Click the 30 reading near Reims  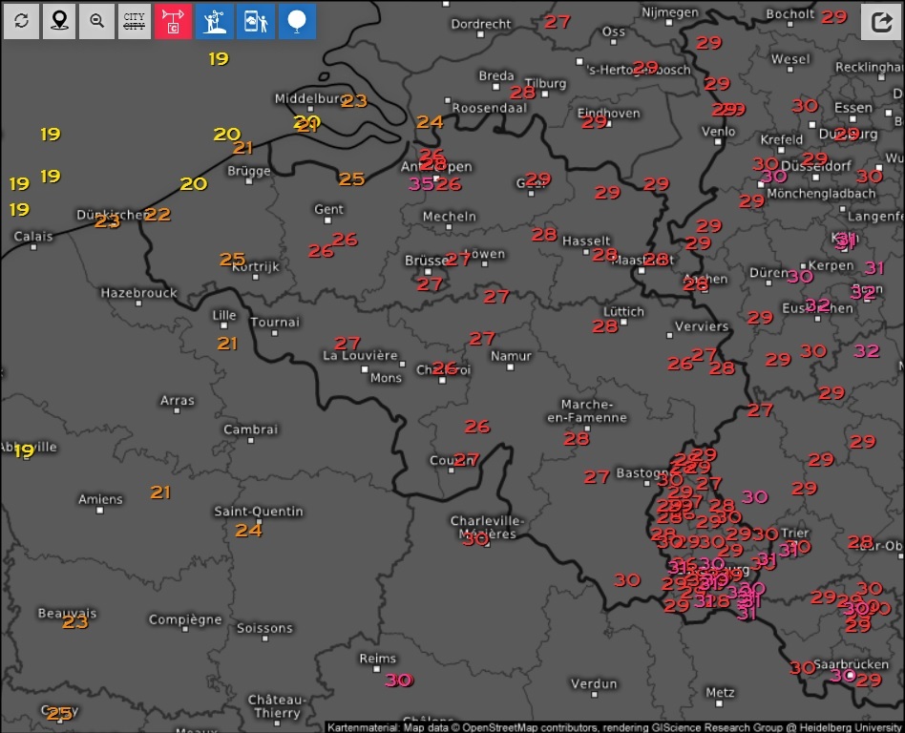(x=399, y=681)
